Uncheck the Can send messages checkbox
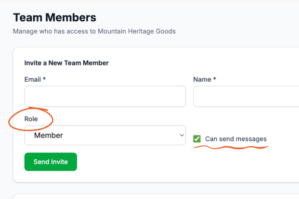 [x=197, y=139]
